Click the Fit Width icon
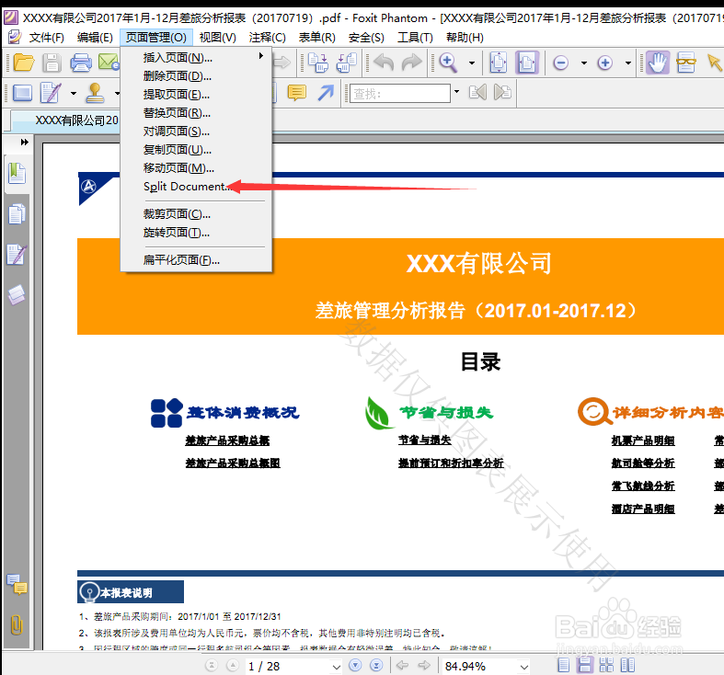This screenshot has height=675, width=724. [527, 63]
